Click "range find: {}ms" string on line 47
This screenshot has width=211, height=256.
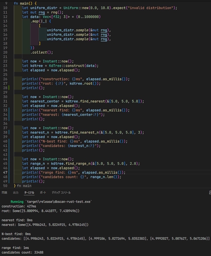60,173
